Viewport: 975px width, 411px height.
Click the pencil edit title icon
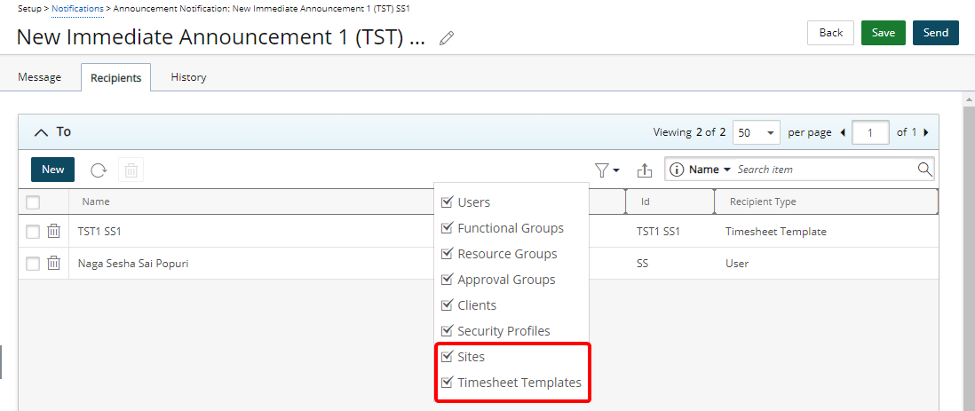[447, 37]
